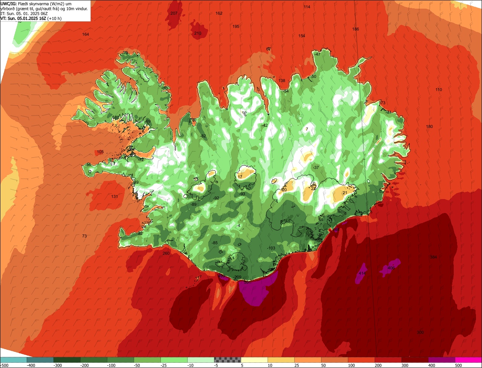Click the map value 186
The width and height of the screenshot is (482, 368).
(355, 29)
